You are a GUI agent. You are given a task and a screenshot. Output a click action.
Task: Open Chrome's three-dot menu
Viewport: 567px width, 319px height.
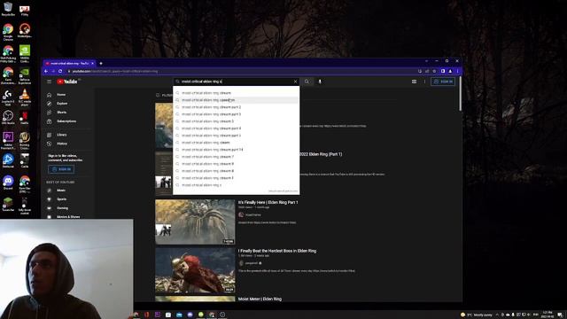(457, 71)
